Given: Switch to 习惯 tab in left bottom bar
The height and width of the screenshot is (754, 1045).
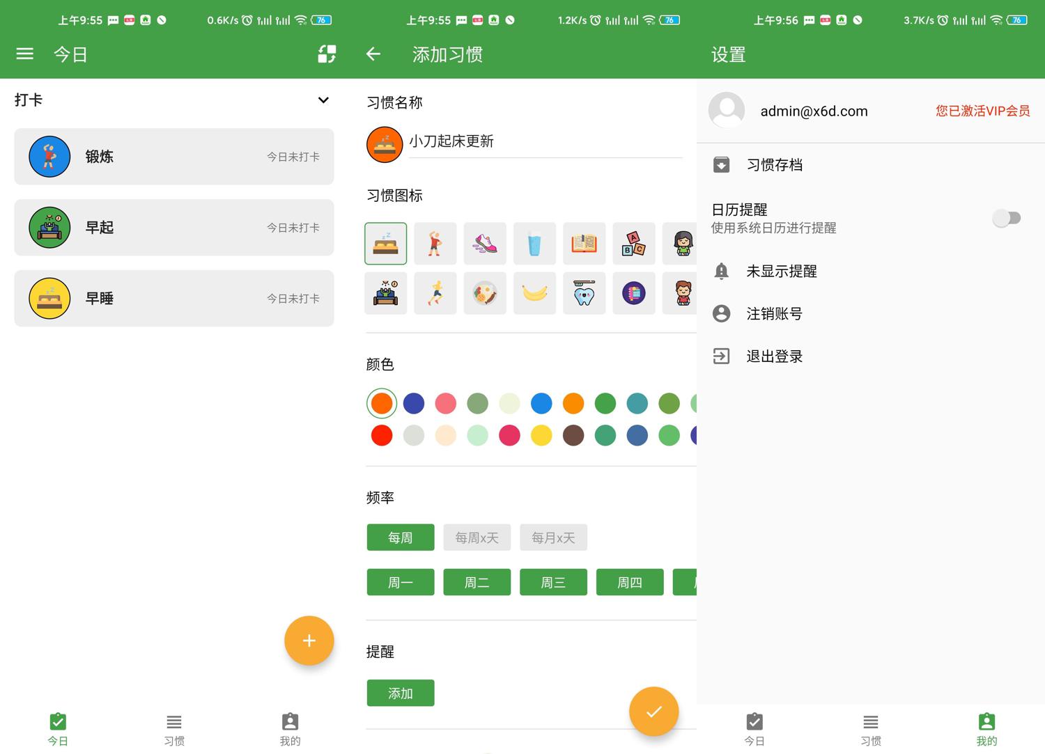Looking at the screenshot, I should pos(174,729).
